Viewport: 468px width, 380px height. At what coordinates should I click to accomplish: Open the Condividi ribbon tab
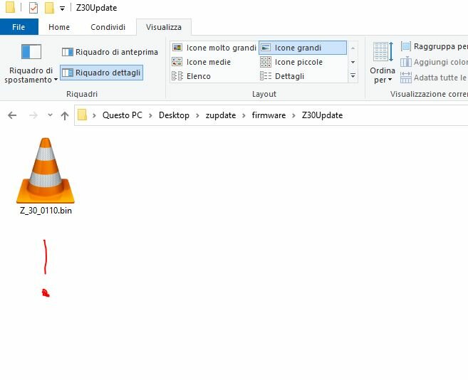[108, 27]
